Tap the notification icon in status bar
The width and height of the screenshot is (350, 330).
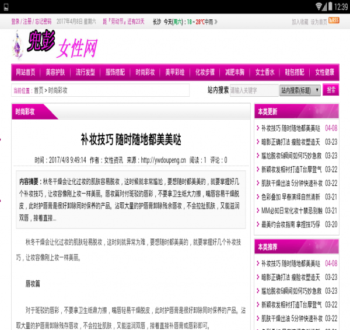(6, 7)
